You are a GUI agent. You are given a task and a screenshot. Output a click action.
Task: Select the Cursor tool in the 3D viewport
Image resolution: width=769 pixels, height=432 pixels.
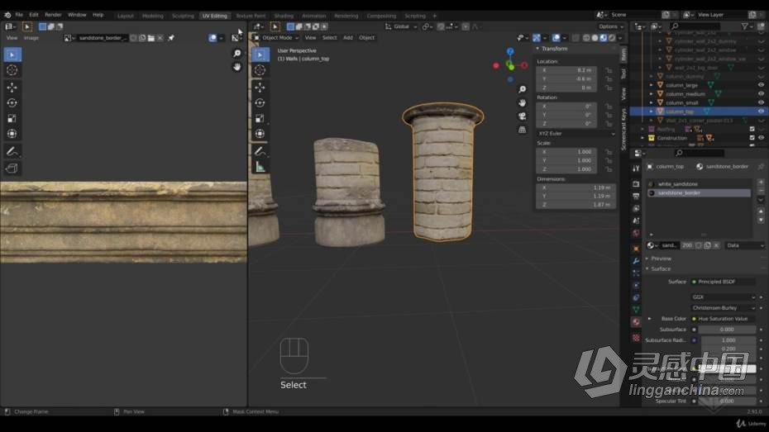[260, 70]
